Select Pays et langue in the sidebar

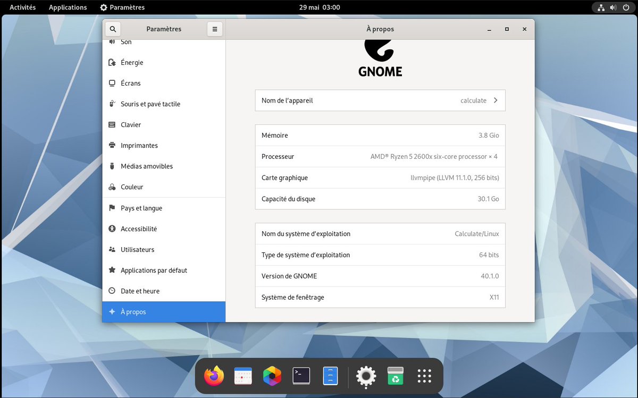click(x=164, y=208)
